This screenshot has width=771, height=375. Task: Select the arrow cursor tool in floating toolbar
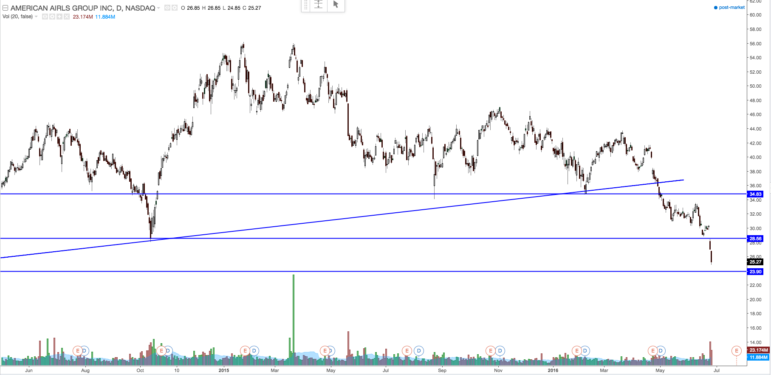[336, 5]
